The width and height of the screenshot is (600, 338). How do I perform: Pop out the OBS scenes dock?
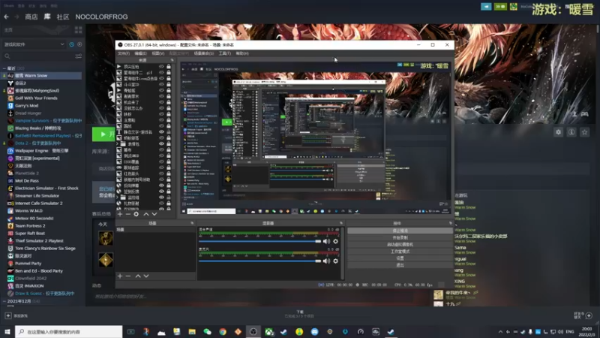[x=192, y=223]
